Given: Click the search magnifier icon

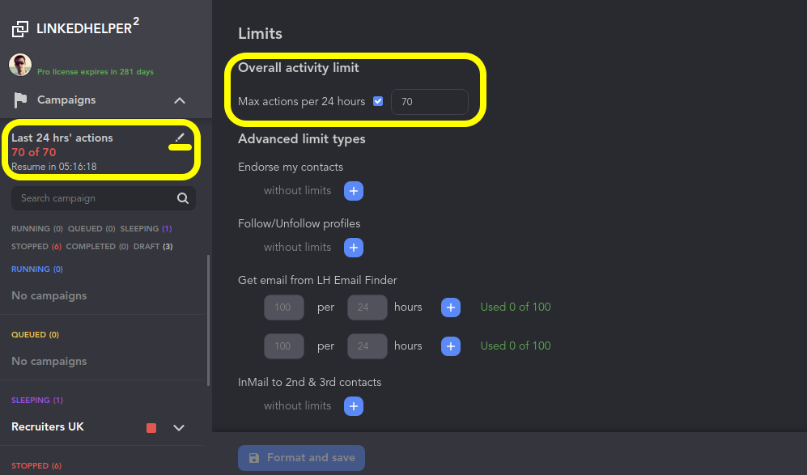Looking at the screenshot, I should (x=183, y=198).
